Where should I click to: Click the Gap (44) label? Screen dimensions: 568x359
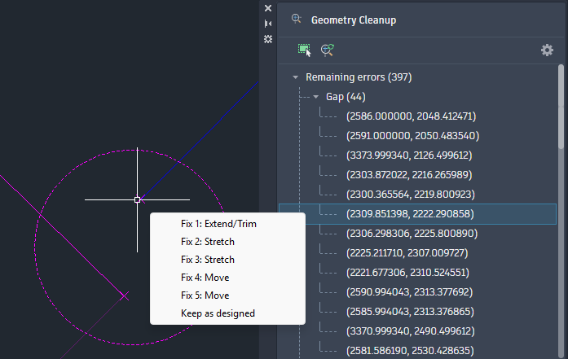tap(346, 97)
